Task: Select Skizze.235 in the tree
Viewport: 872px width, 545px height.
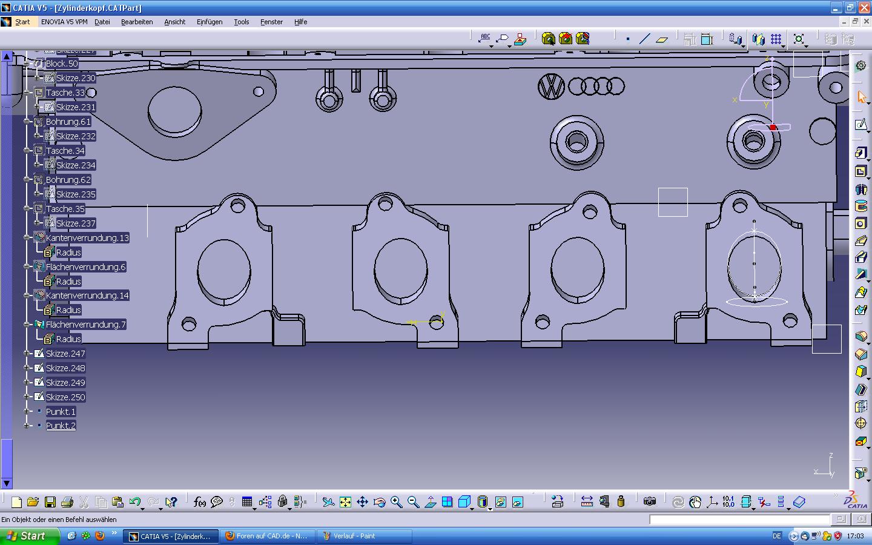Action: (x=76, y=194)
